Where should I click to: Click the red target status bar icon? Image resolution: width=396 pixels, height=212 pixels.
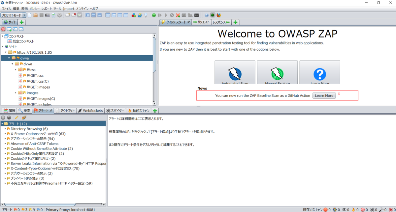(362, 209)
